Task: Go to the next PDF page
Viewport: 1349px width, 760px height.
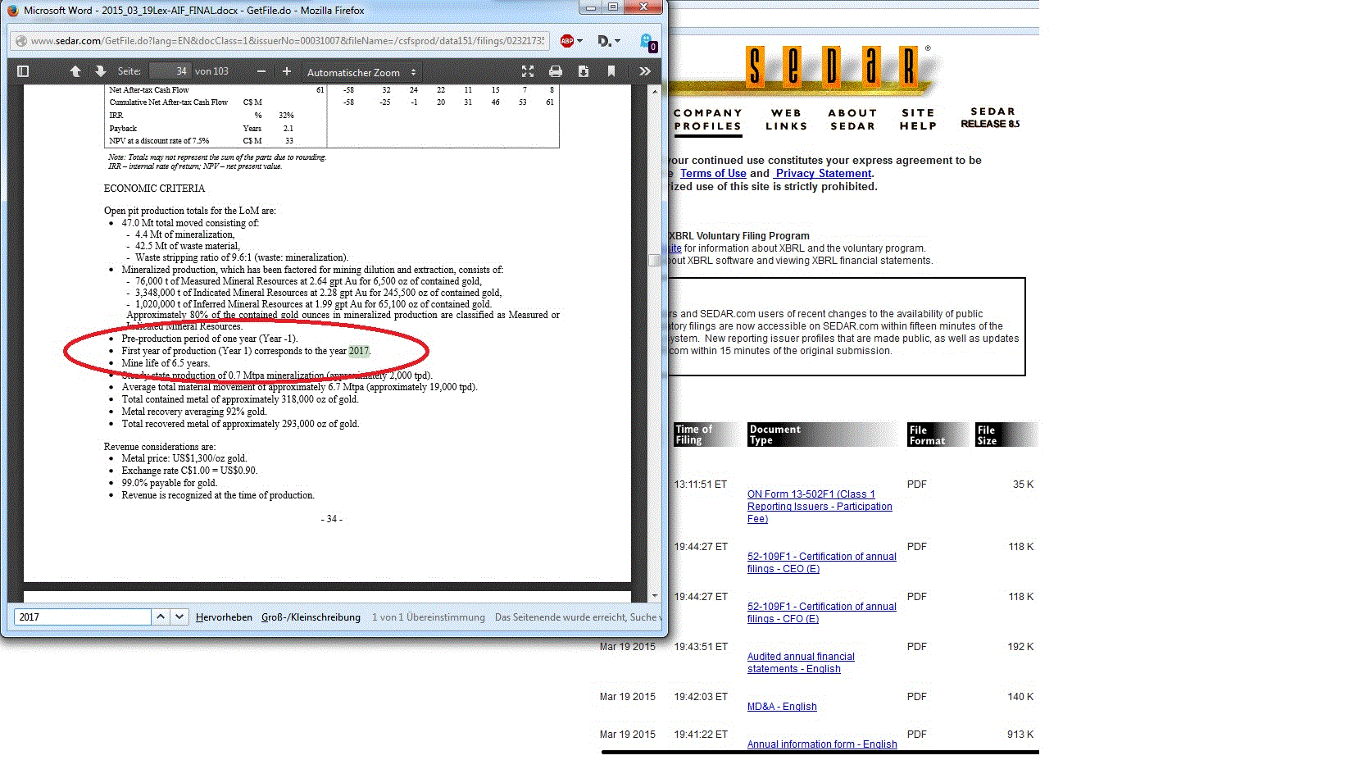Action: (x=100, y=71)
